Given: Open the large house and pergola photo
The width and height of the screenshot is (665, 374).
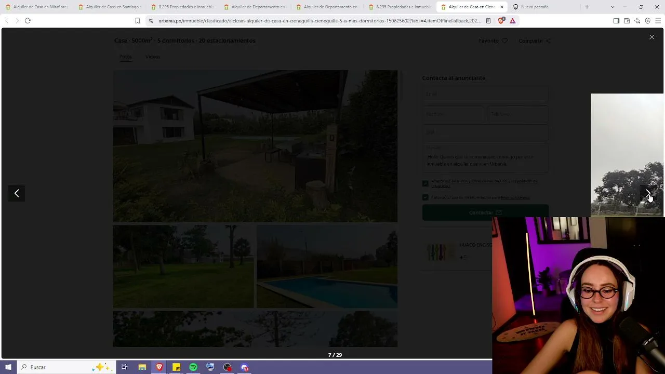Looking at the screenshot, I should point(255,146).
